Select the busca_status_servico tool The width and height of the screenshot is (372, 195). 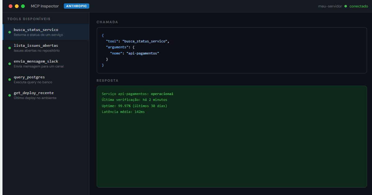tap(46, 32)
